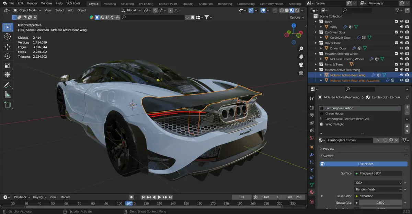Open the Render properties tab
This screenshot has width=412, height=214.
311,108
